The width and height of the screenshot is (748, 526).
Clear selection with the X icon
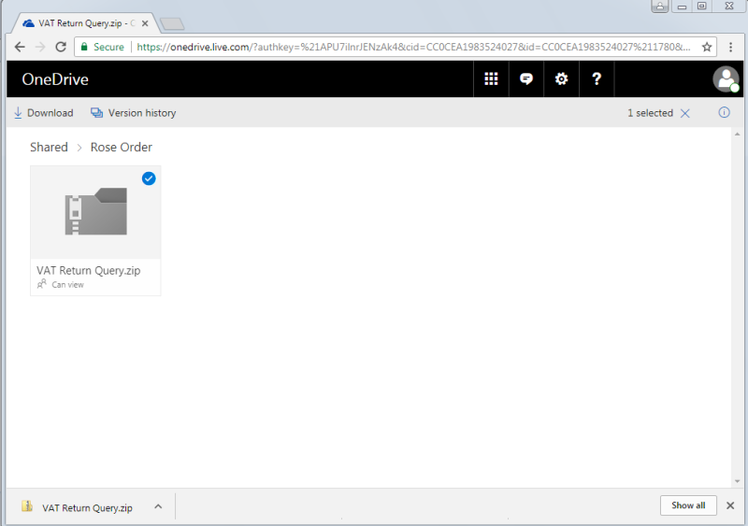[685, 113]
